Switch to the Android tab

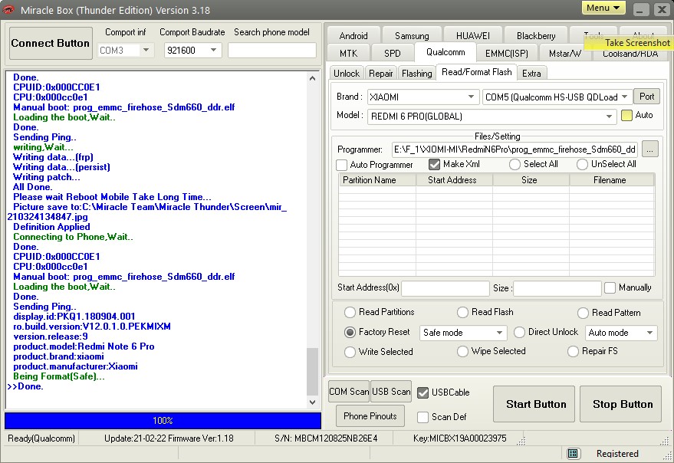[353, 36]
